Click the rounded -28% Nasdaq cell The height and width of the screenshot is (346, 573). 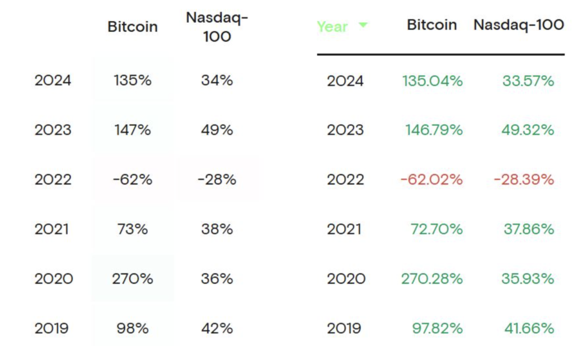217,179
